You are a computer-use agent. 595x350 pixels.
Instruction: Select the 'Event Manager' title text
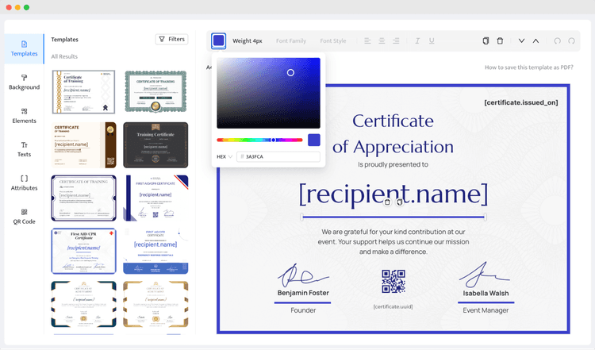tap(486, 310)
